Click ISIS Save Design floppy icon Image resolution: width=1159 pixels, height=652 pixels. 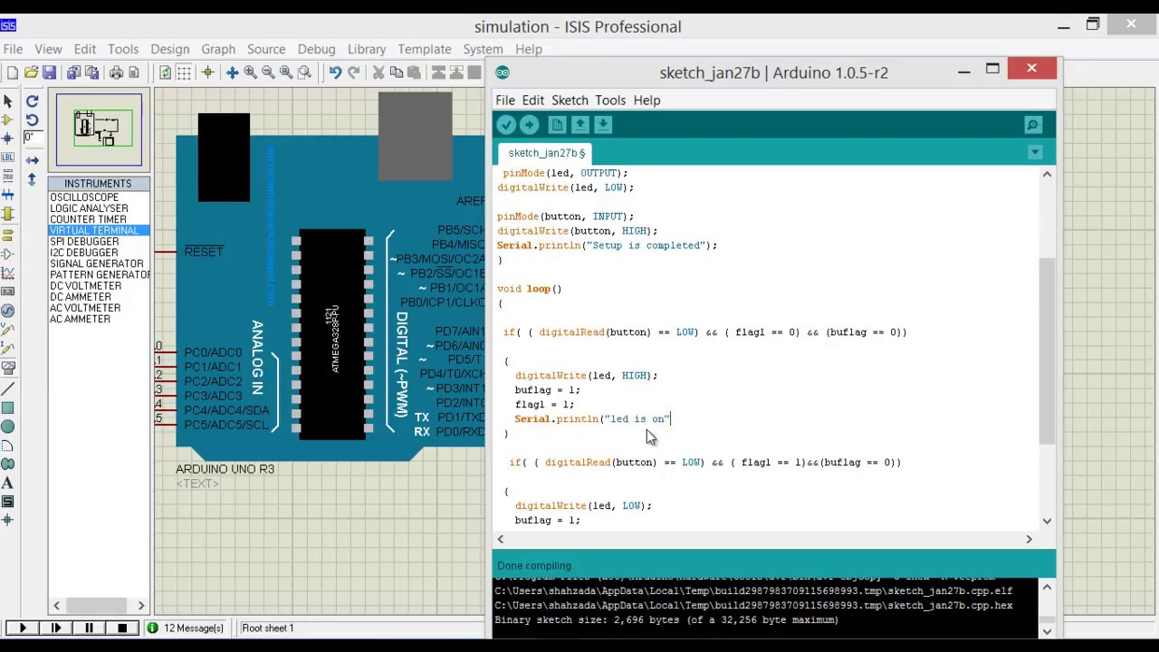[x=49, y=72]
